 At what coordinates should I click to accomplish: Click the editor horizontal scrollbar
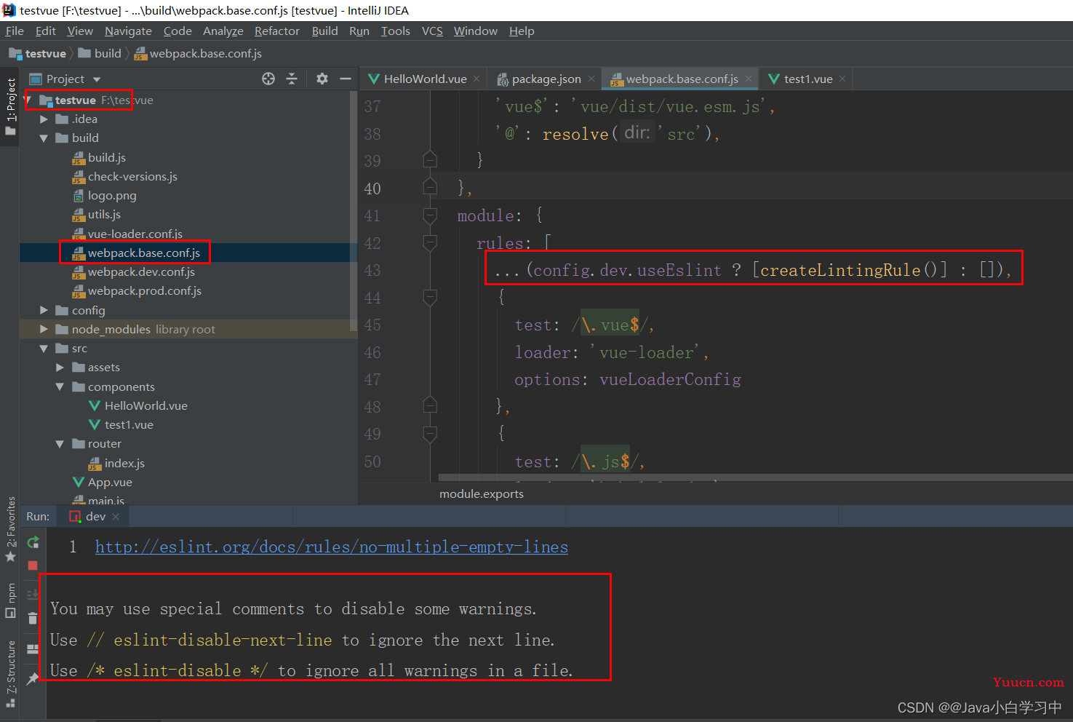pos(755,478)
